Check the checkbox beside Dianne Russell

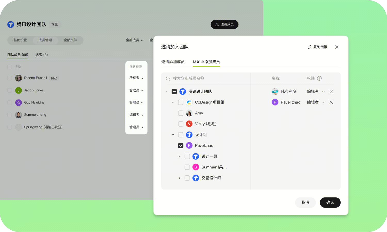(x=10, y=78)
